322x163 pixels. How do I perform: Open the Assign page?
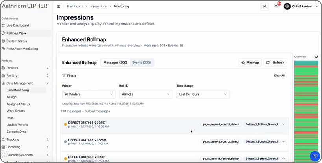coord(11,97)
